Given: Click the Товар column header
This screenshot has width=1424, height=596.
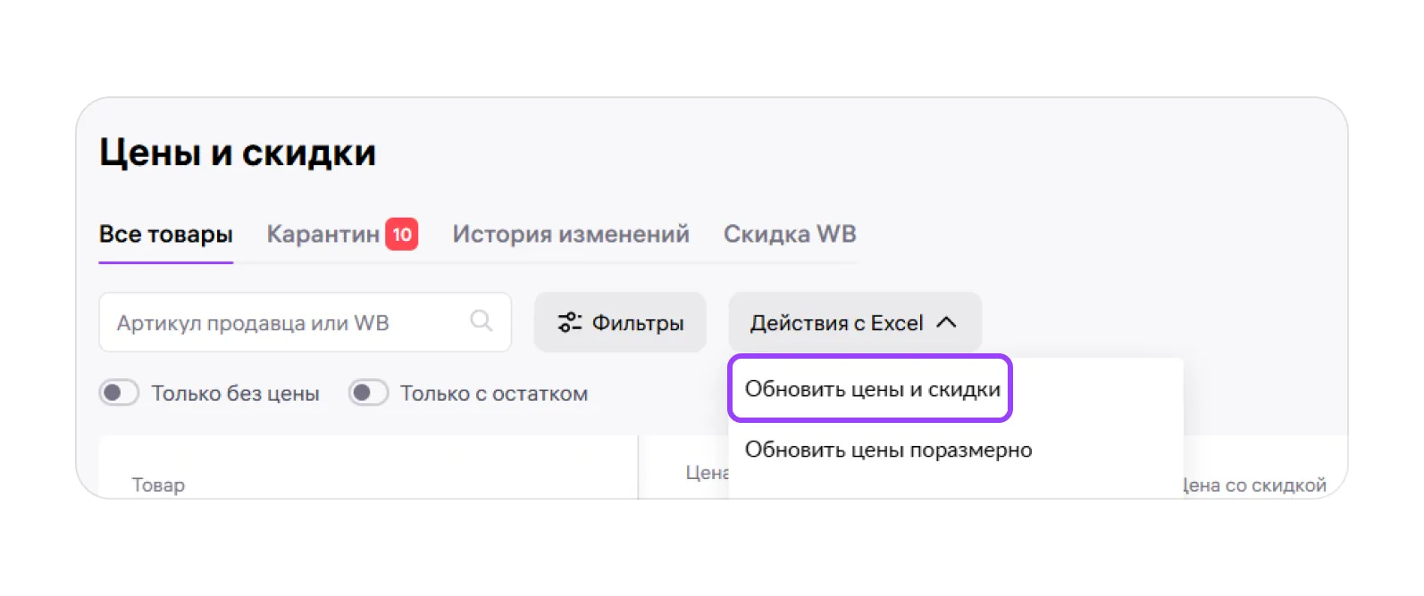Looking at the screenshot, I should (158, 484).
